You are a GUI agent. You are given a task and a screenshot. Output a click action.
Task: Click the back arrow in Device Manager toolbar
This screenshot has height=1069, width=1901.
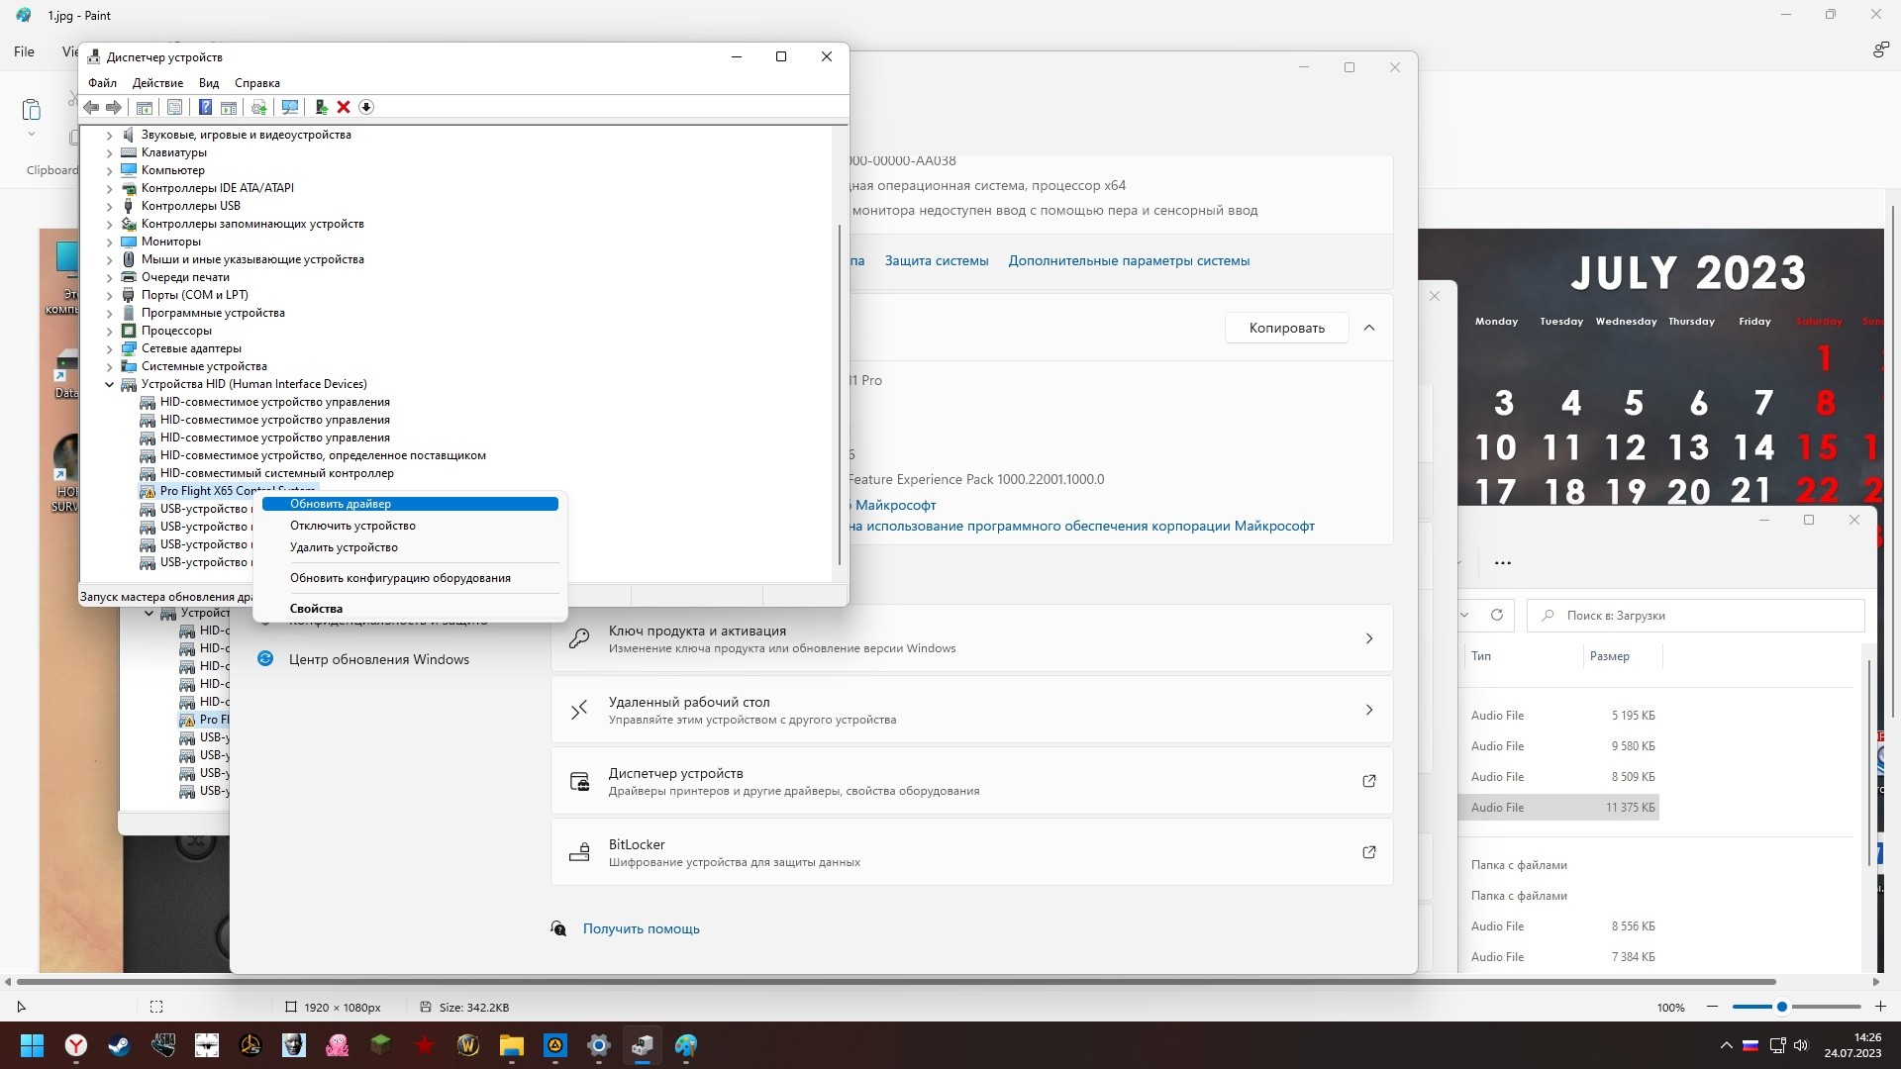pyautogui.click(x=91, y=107)
